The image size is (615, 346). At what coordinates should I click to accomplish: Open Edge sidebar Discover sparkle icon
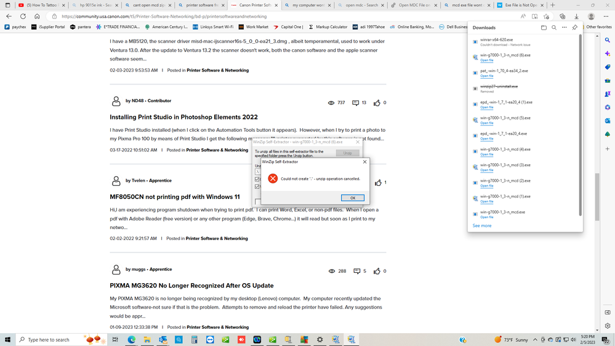[608, 54]
